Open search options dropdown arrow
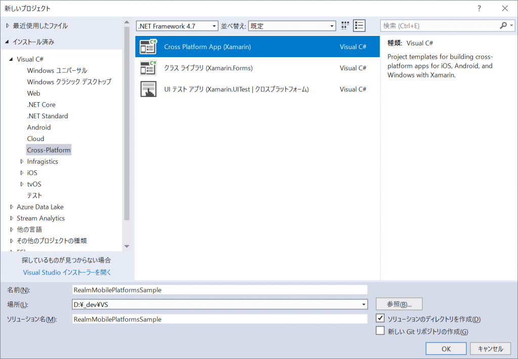The width and height of the screenshot is (518, 359). (511, 25)
